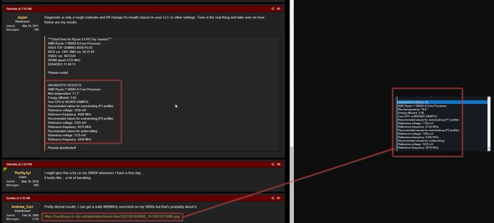Open share icon on post #5
Viewport: 494px width, 223px height.
pyautogui.click(x=272, y=9)
